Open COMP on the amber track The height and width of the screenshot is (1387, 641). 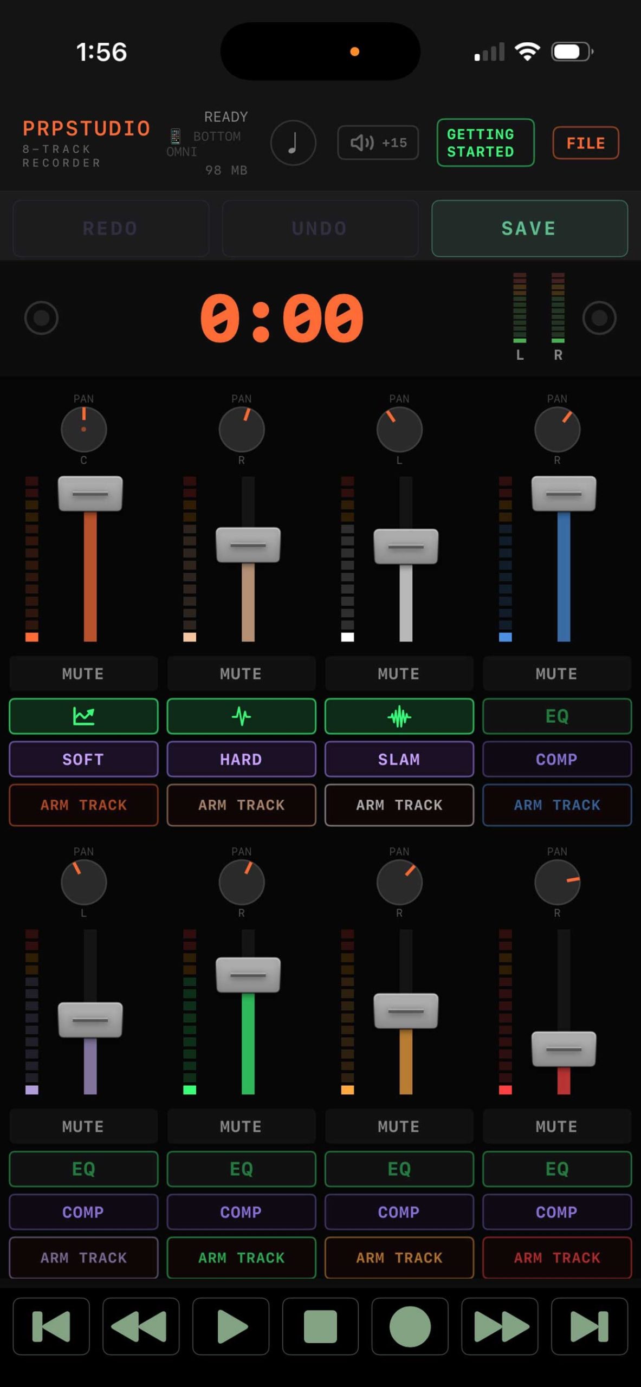pos(399,1212)
